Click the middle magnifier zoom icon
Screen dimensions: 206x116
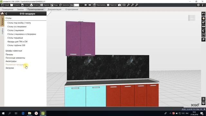coord(133,5)
